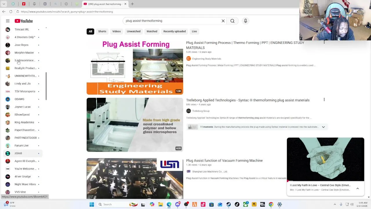This screenshot has width=371, height=209.
Task: Open Plug Assist Forming Process video title
Action: tap(245, 45)
